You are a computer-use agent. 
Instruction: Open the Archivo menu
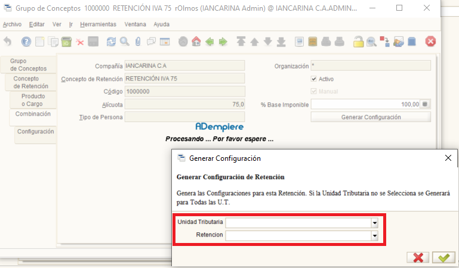(x=12, y=24)
